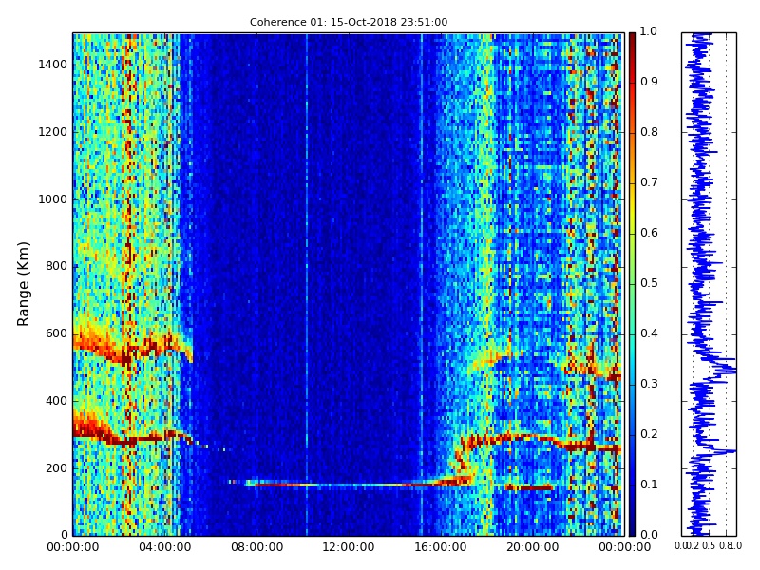The width and height of the screenshot is (760, 570).
Task: Click the 200 range tick label
Action: coord(57,468)
